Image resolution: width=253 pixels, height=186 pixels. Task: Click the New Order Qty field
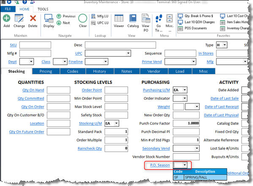[x=186, y=115]
